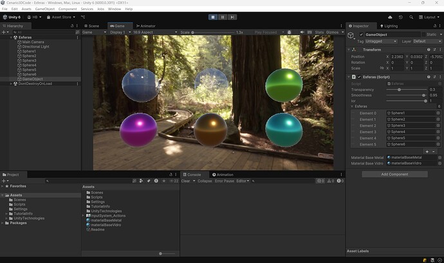This screenshot has width=444, height=263.
Task: Open the GameObject menu in menu bar
Action: pos(45,9)
